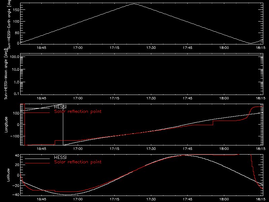269x202 pixels.
Task: Select red 'Solar reflection point' label in Latitude plot
Action: [x=78, y=162]
